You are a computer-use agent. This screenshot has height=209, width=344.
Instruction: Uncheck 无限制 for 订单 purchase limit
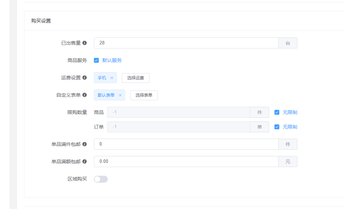277,127
